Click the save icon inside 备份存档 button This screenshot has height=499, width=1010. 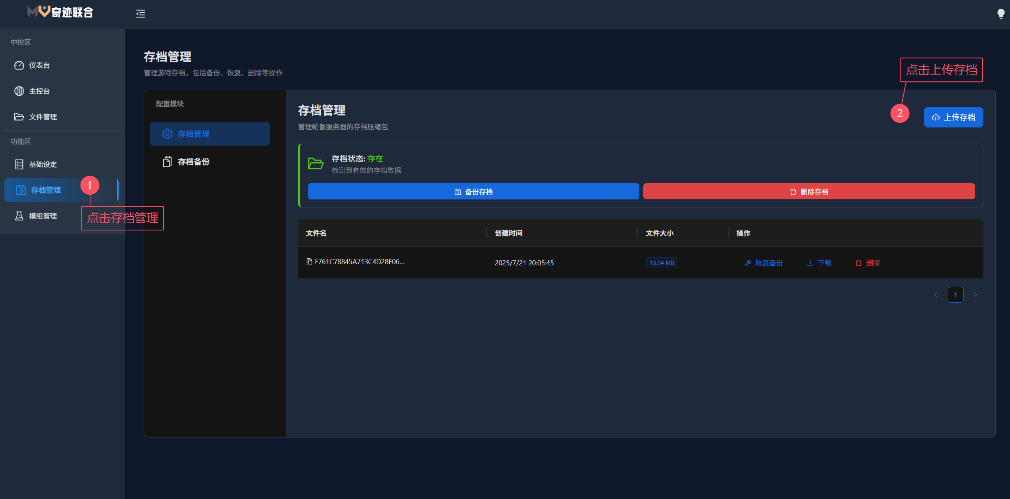click(458, 192)
